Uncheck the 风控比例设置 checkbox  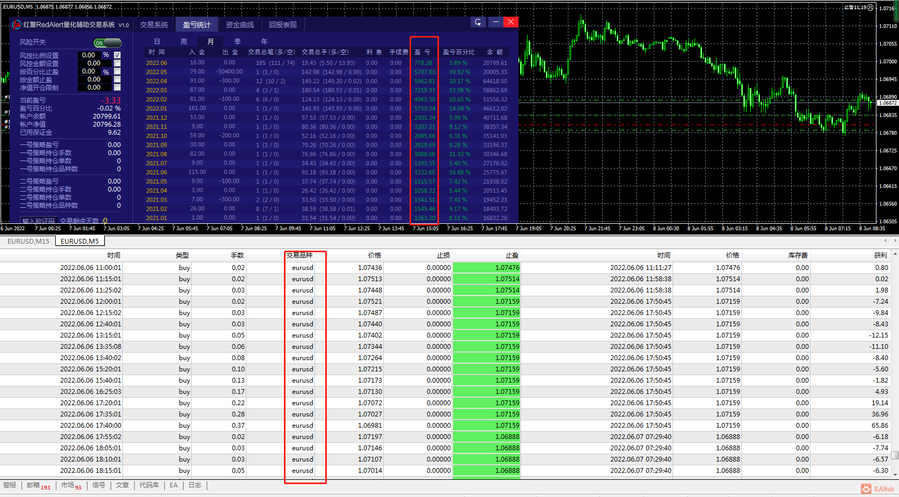coord(118,55)
